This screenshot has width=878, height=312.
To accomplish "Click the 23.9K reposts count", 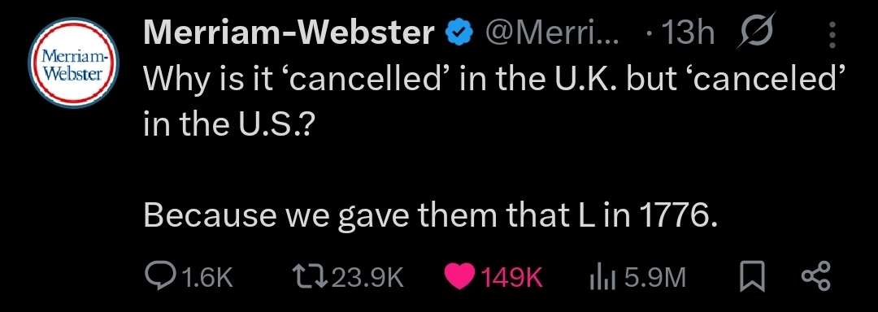I will (368, 277).
